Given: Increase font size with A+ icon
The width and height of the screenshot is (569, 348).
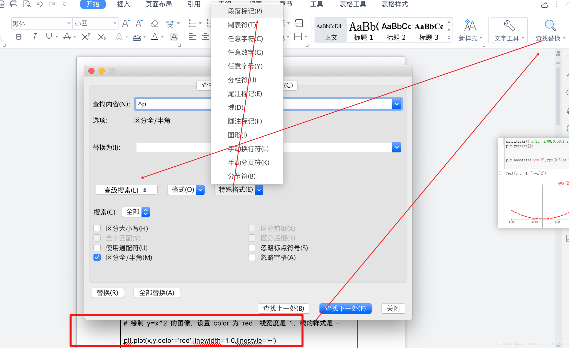Looking at the screenshot, I should (x=126, y=23).
